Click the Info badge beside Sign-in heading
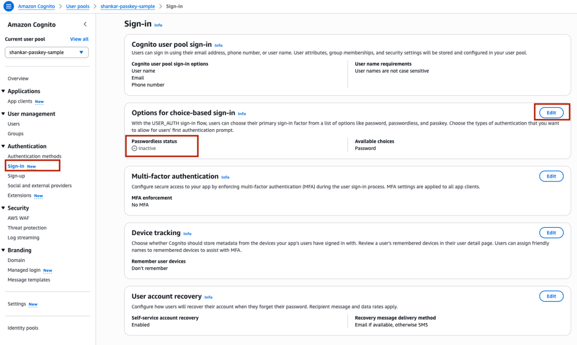This screenshot has width=577, height=345. click(158, 25)
